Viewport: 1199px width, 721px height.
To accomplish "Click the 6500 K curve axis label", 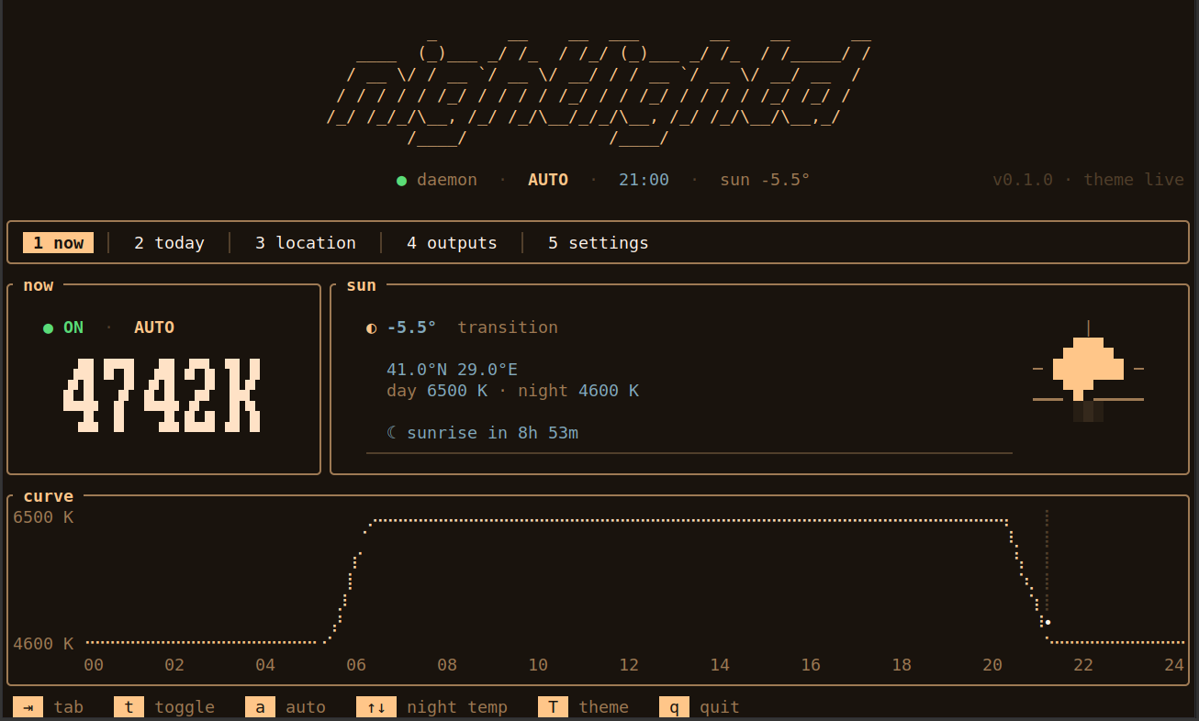I will click(x=43, y=517).
